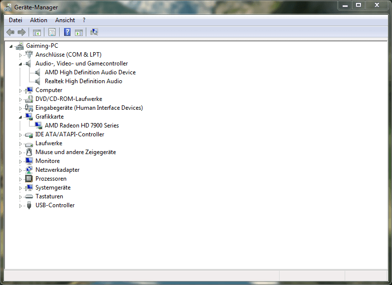
Task: Click the DVD/CD-ROM-Laufwerke drive icon
Action: pyautogui.click(x=29, y=99)
